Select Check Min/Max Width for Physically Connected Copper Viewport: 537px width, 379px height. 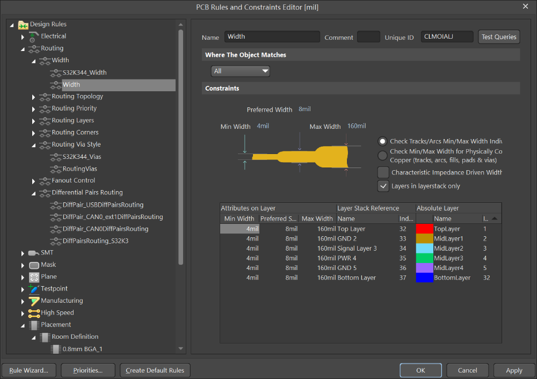pyautogui.click(x=382, y=156)
